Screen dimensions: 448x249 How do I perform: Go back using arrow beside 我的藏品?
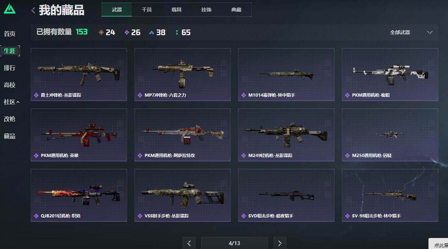(x=33, y=10)
